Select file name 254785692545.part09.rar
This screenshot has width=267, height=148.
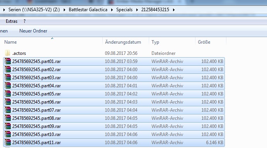(x=36, y=126)
